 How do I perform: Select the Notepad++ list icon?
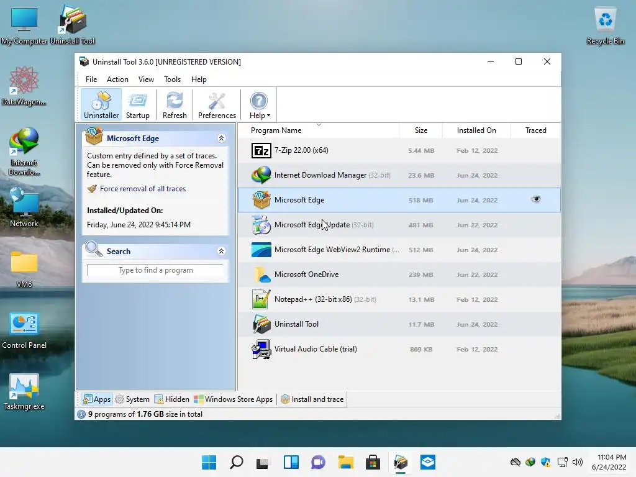[x=261, y=299]
